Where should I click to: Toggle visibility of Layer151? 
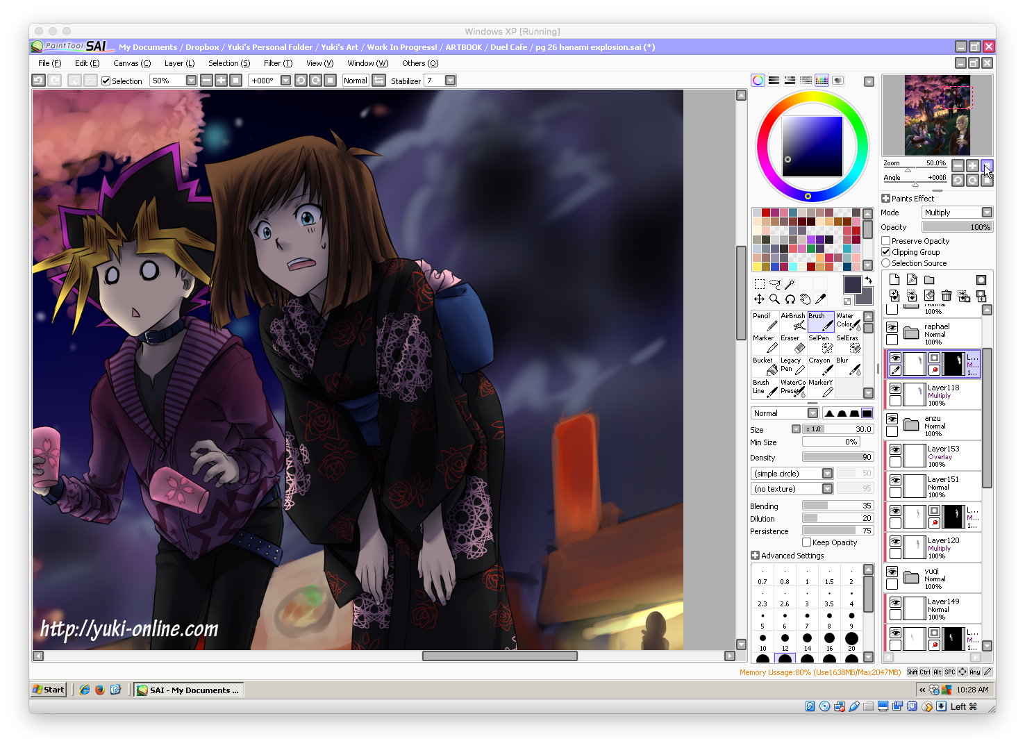896,480
